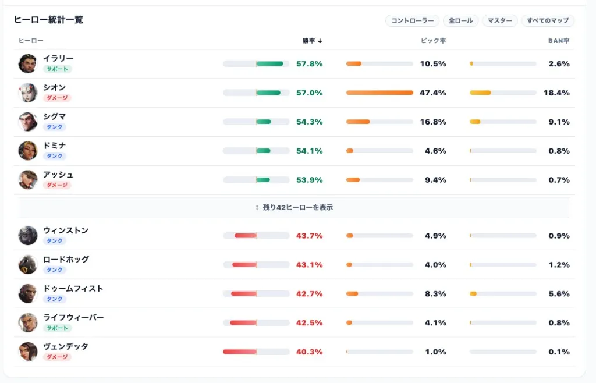
Task: Select the シグマ hero name
Action: pyautogui.click(x=54, y=116)
